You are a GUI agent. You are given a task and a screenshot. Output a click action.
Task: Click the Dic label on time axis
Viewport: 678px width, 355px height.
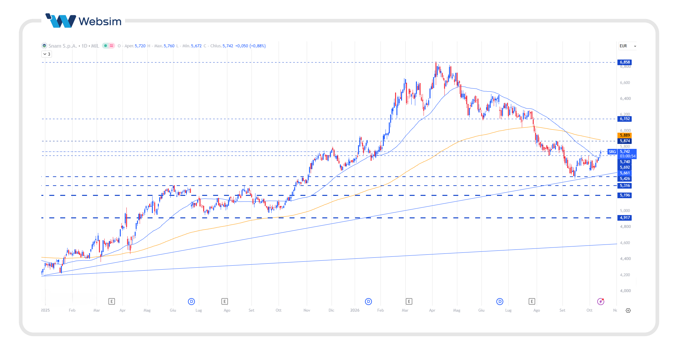tap(331, 310)
